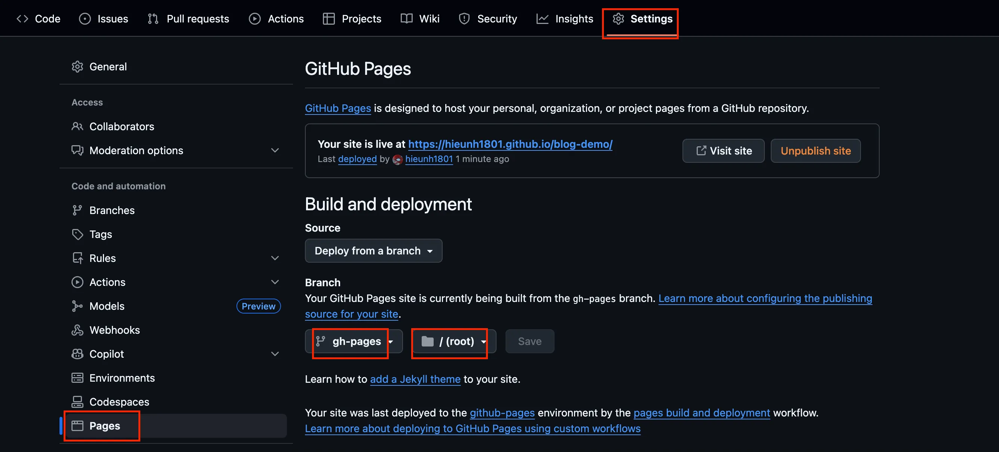Click the external-link icon on Visit site
Image resolution: width=999 pixels, height=452 pixels.
(701, 150)
